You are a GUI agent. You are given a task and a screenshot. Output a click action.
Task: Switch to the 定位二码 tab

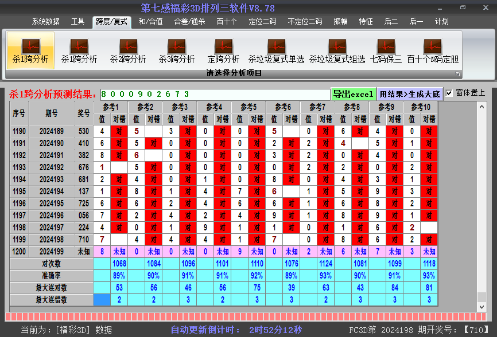[262, 21]
